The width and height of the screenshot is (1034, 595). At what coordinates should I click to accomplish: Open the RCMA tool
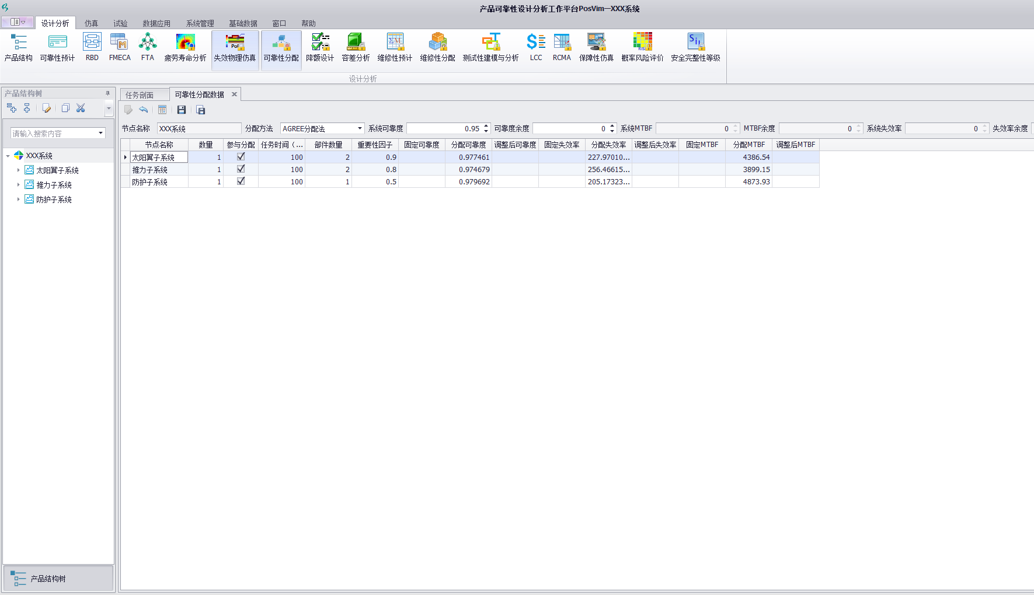click(562, 47)
